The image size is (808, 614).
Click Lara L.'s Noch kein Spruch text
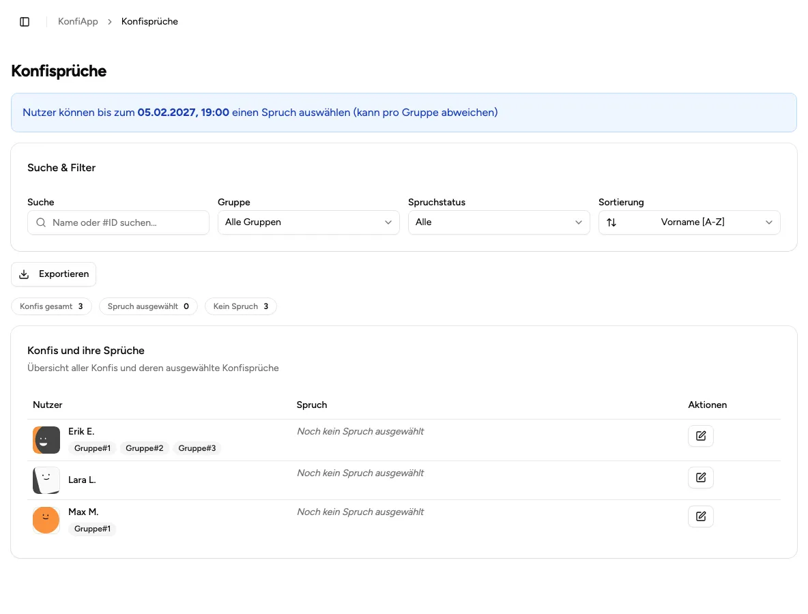pos(360,473)
